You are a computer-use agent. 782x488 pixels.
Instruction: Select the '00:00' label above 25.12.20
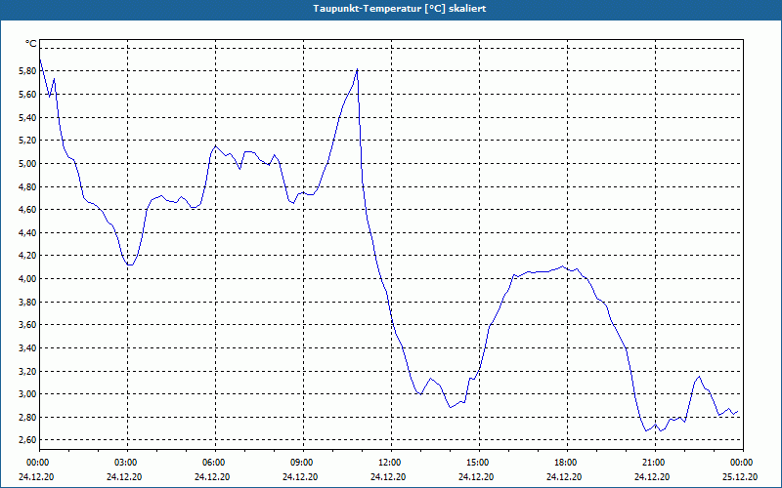pyautogui.click(x=743, y=463)
